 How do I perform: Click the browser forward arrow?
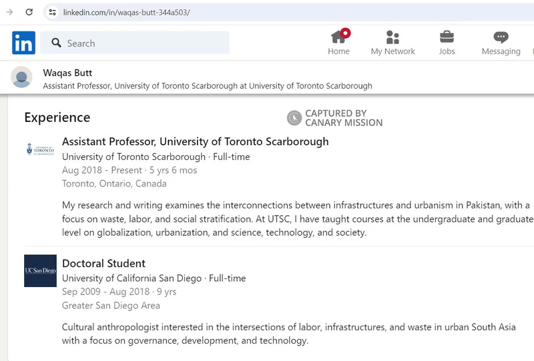point(9,12)
